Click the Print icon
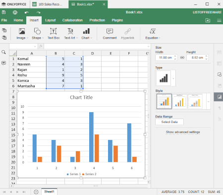Screen dimensions: 223x195 (15, 12)
